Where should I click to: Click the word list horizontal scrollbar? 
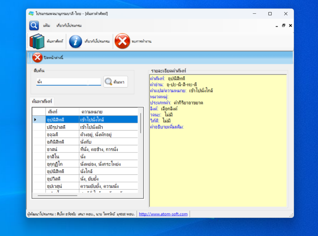click(57, 196)
